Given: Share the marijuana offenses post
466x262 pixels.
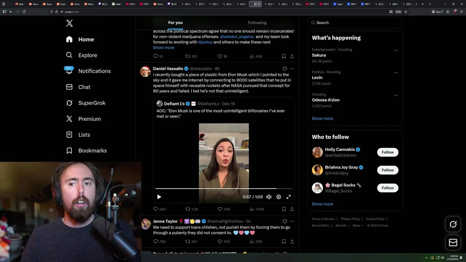Looking at the screenshot, I should (x=292, y=56).
